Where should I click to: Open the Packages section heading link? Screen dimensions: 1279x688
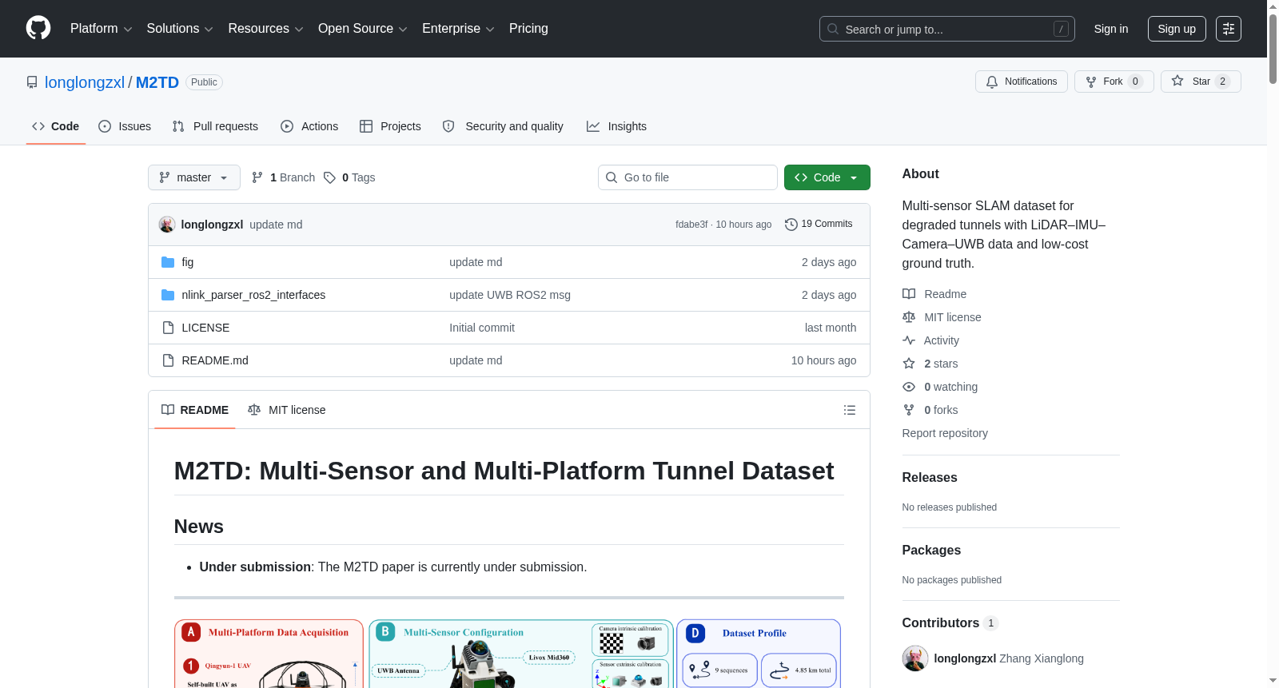click(x=931, y=550)
